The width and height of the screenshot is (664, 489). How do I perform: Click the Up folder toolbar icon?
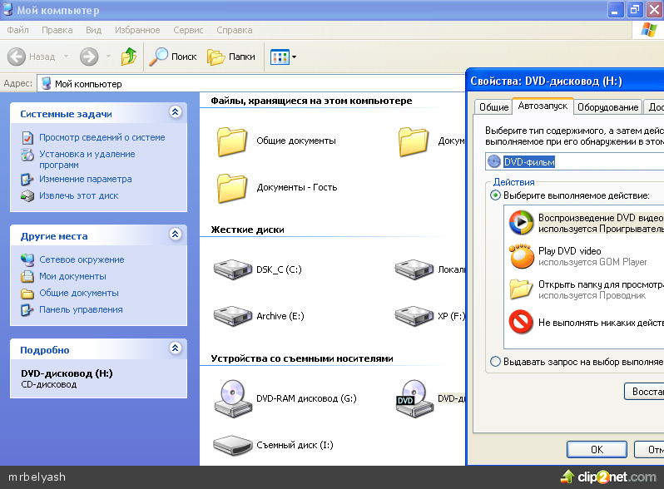128,57
